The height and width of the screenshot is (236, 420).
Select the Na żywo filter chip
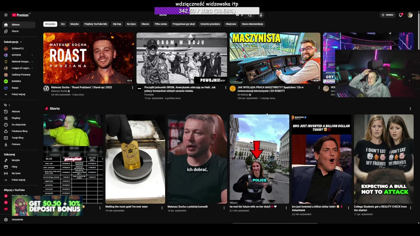point(131,24)
